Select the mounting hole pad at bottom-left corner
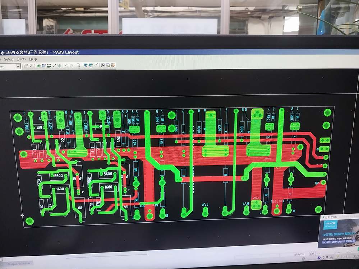Viewport: 359px width, 269px height. (29, 221)
